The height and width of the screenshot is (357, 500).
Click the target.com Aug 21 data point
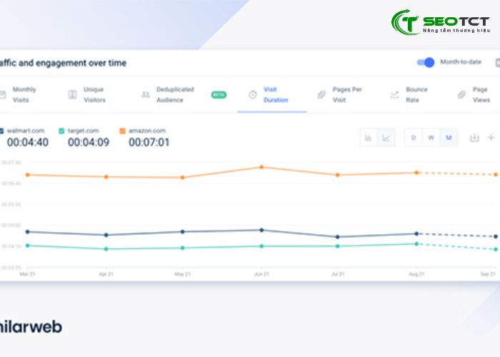[x=416, y=244]
